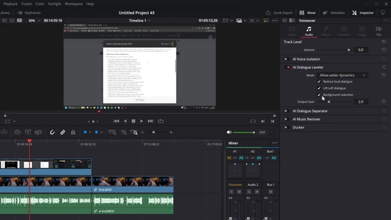This screenshot has width=391, height=220.
Task: Disable the AI Dialogue Leveler toggle
Action: pyautogui.click(x=287, y=67)
